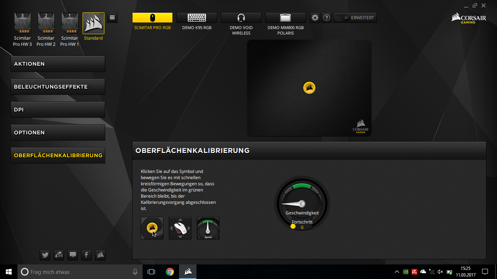
Task: Open the 24-hour support phone icon
Action: [59, 255]
